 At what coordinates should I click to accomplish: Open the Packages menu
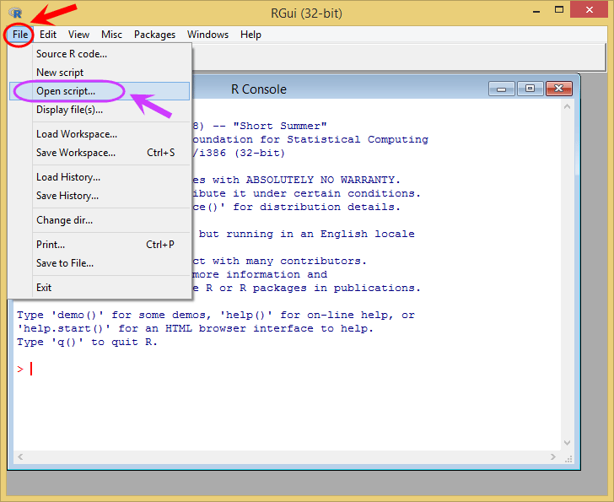coord(154,35)
